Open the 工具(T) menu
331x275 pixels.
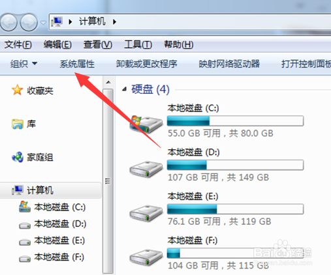[138, 44]
